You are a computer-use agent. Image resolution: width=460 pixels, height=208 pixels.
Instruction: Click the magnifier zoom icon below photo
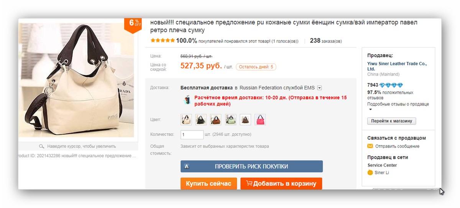point(42,146)
